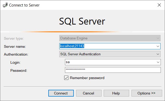Click the "Login:" label

click(x=16, y=63)
